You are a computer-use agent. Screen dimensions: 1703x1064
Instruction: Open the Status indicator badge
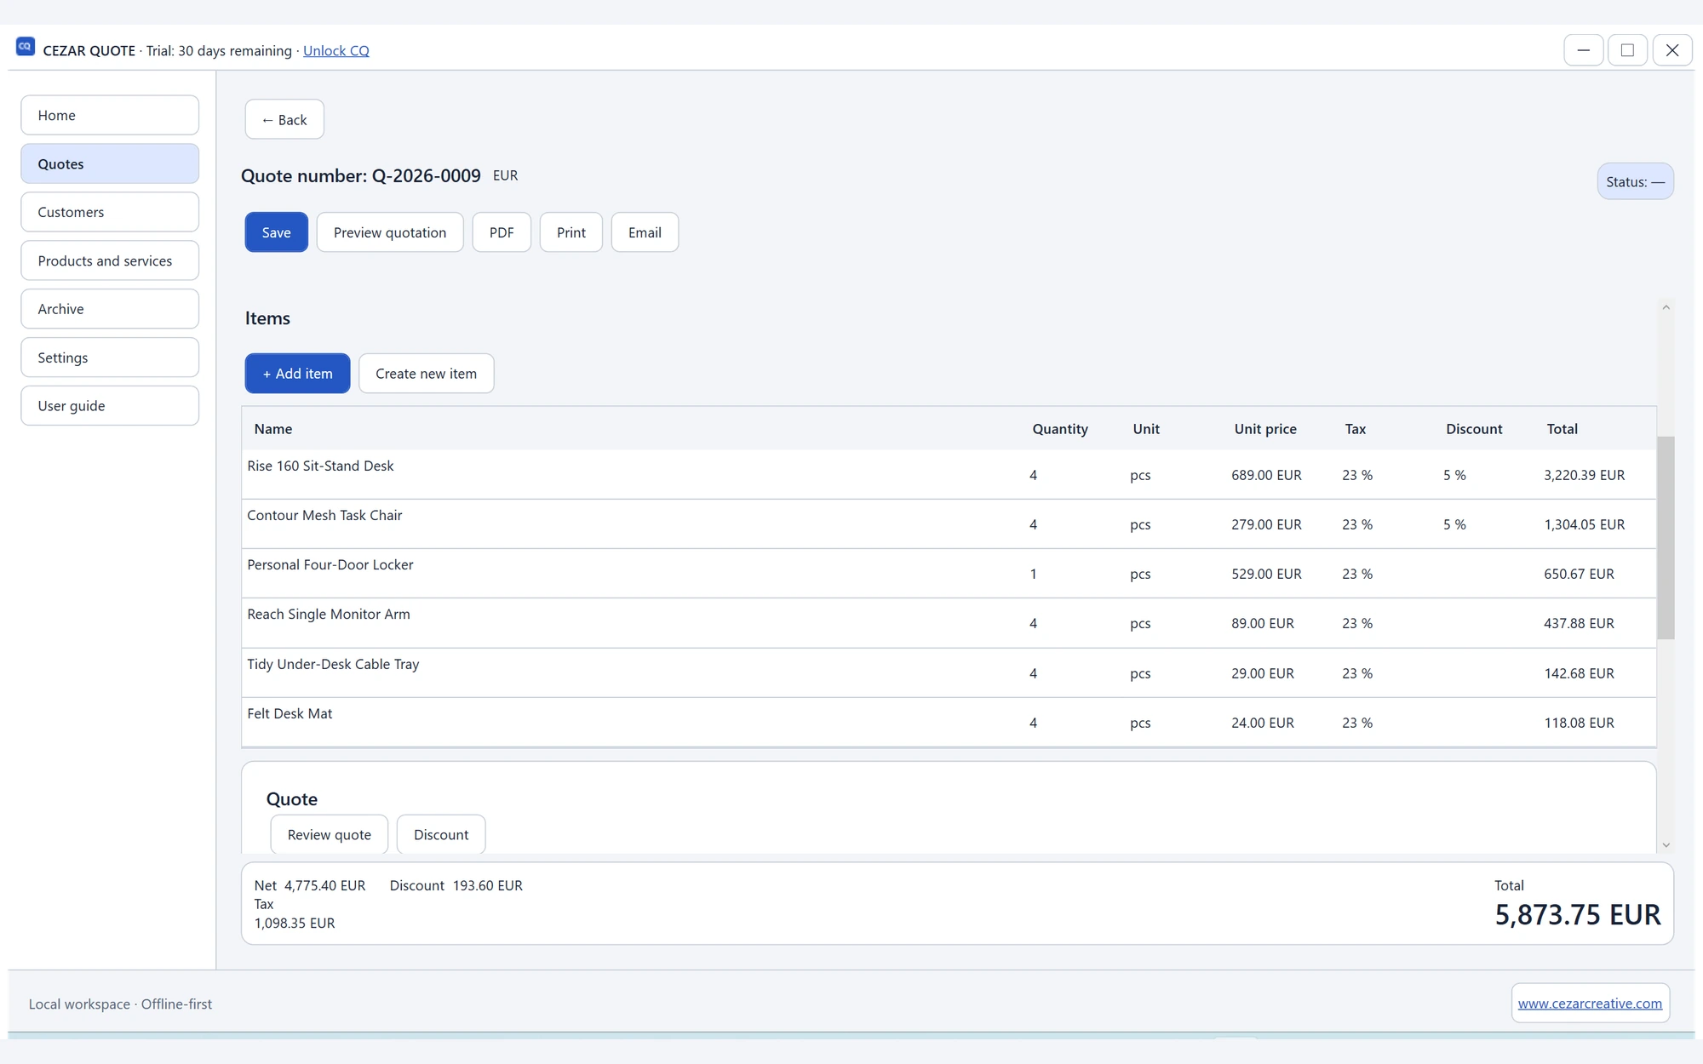[x=1635, y=181]
